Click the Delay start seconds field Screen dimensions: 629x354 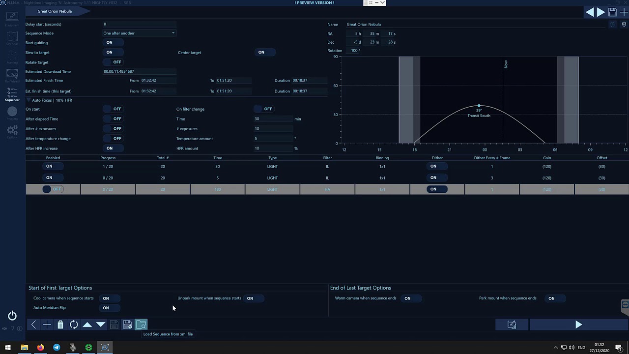[x=139, y=24]
